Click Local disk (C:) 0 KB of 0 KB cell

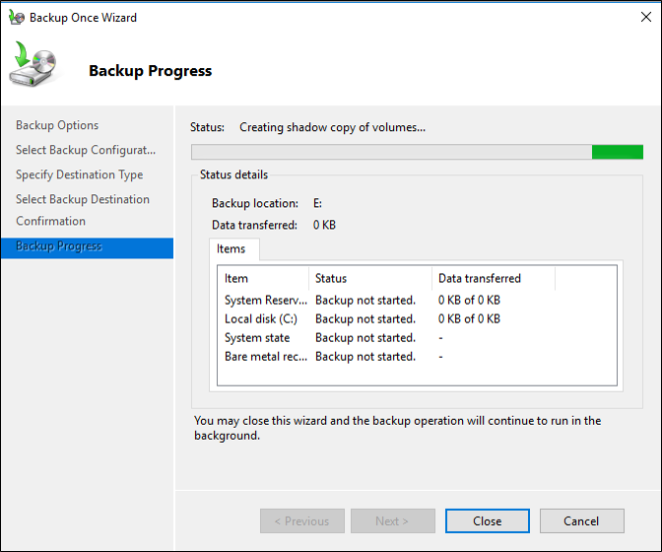469,318
